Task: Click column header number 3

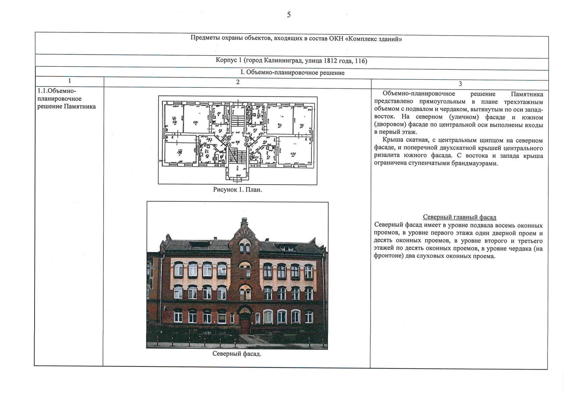Action: pyautogui.click(x=460, y=84)
